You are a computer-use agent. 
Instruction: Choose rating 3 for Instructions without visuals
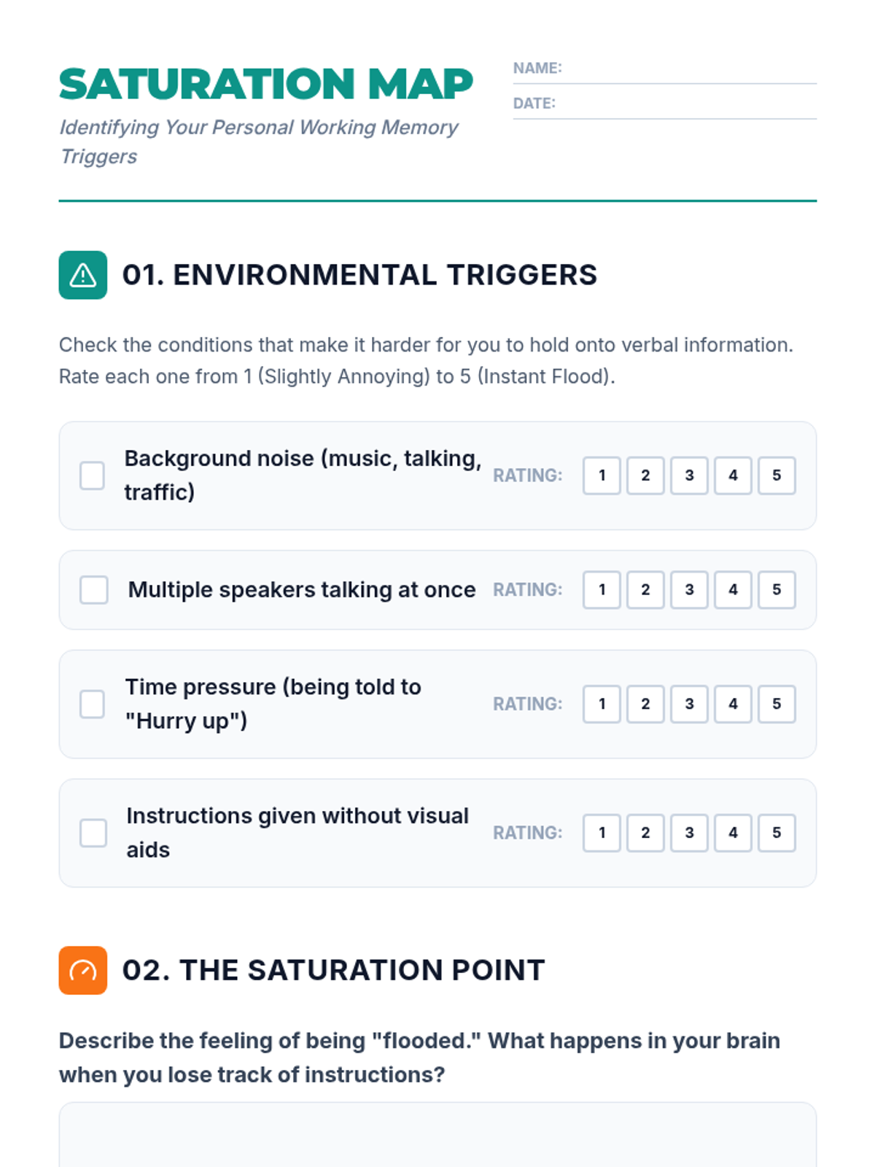point(689,833)
